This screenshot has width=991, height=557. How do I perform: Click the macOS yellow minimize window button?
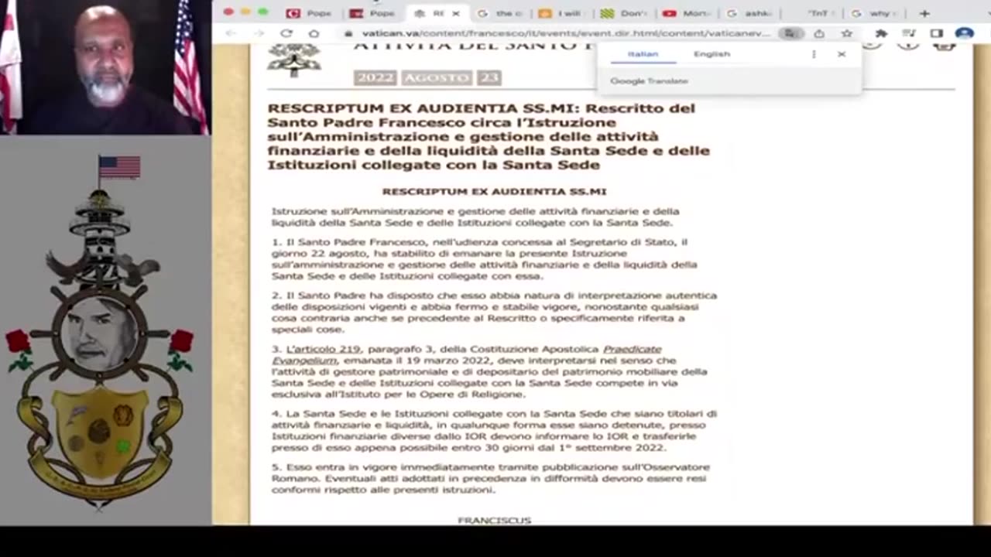[x=245, y=12]
